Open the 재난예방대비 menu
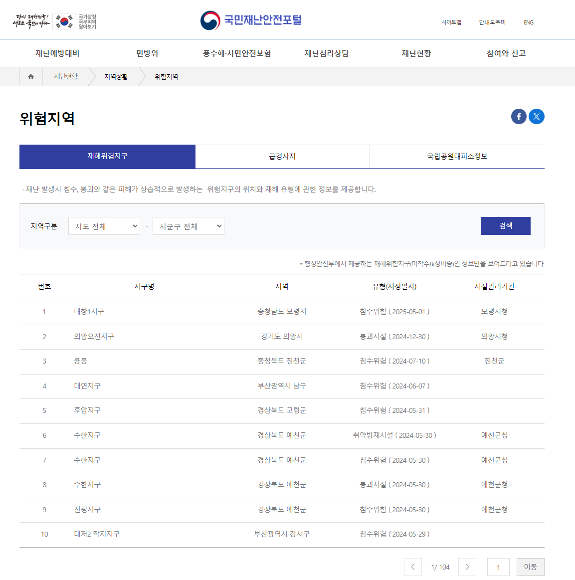Screen dimensions: 575x580 tap(57, 53)
